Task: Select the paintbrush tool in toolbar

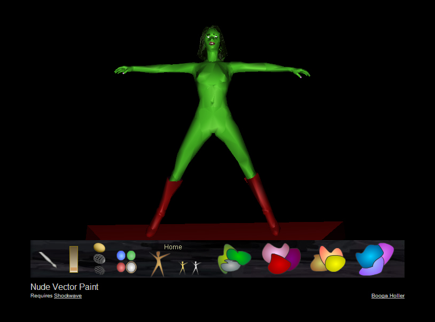Action: (x=48, y=259)
